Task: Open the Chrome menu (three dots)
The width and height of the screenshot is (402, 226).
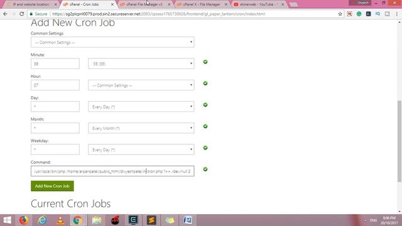Action: pos(396,14)
